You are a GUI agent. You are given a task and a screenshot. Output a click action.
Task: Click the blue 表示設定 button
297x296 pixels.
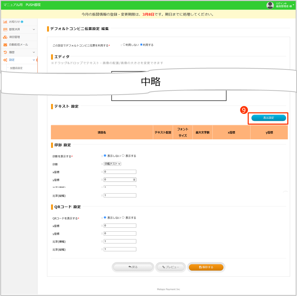pos(269,118)
